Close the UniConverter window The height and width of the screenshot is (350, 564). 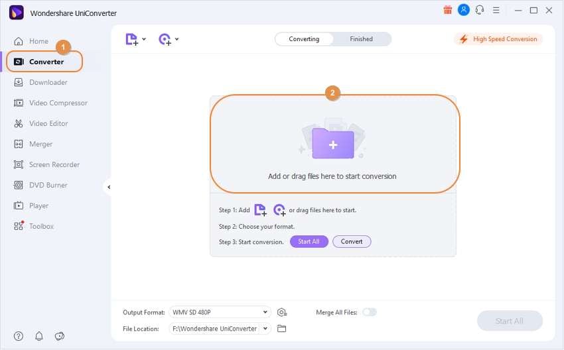pos(549,11)
